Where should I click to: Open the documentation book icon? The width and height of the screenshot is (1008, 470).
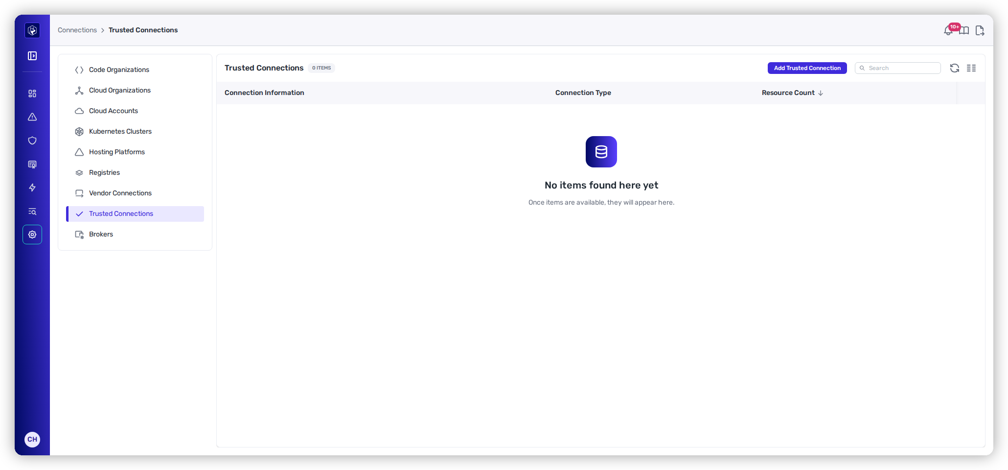coord(964,30)
